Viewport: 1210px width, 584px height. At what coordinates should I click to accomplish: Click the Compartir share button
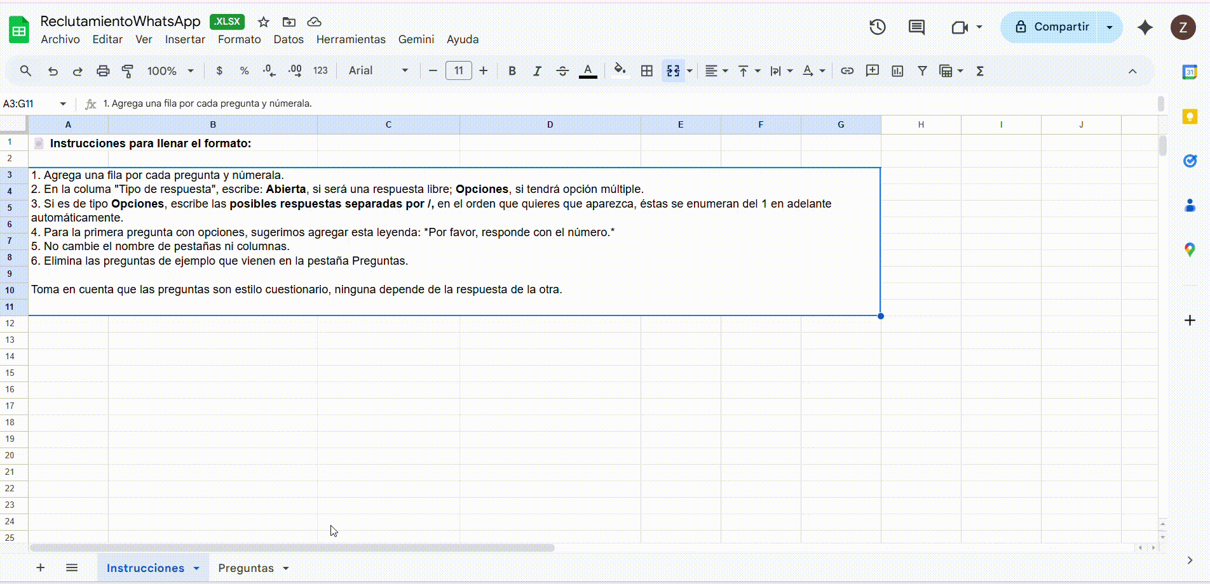[x=1052, y=27]
